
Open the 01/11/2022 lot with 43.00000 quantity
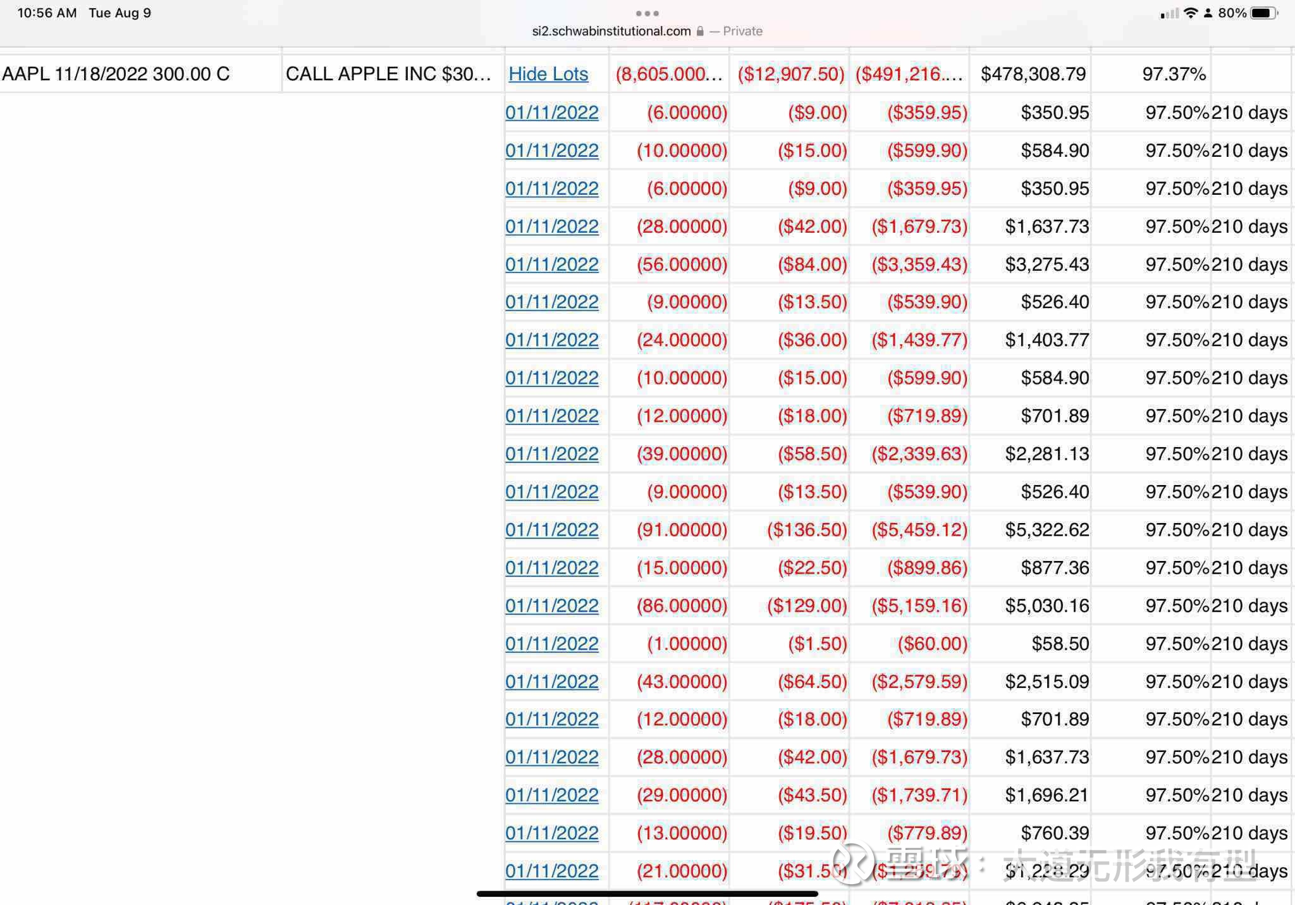[551, 681]
